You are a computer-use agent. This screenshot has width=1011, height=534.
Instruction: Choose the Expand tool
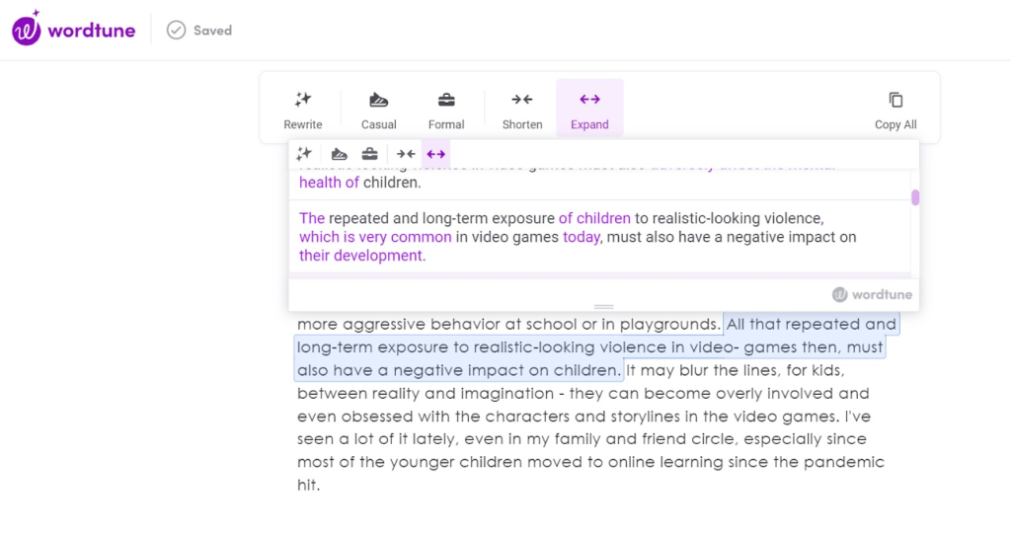(x=589, y=108)
